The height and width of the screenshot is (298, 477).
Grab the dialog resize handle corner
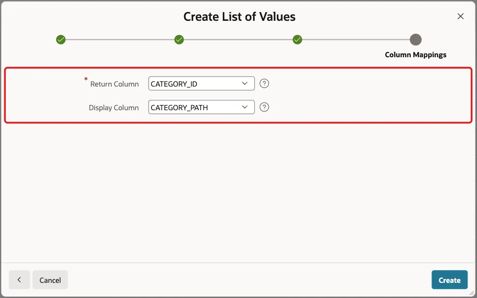[472, 293]
